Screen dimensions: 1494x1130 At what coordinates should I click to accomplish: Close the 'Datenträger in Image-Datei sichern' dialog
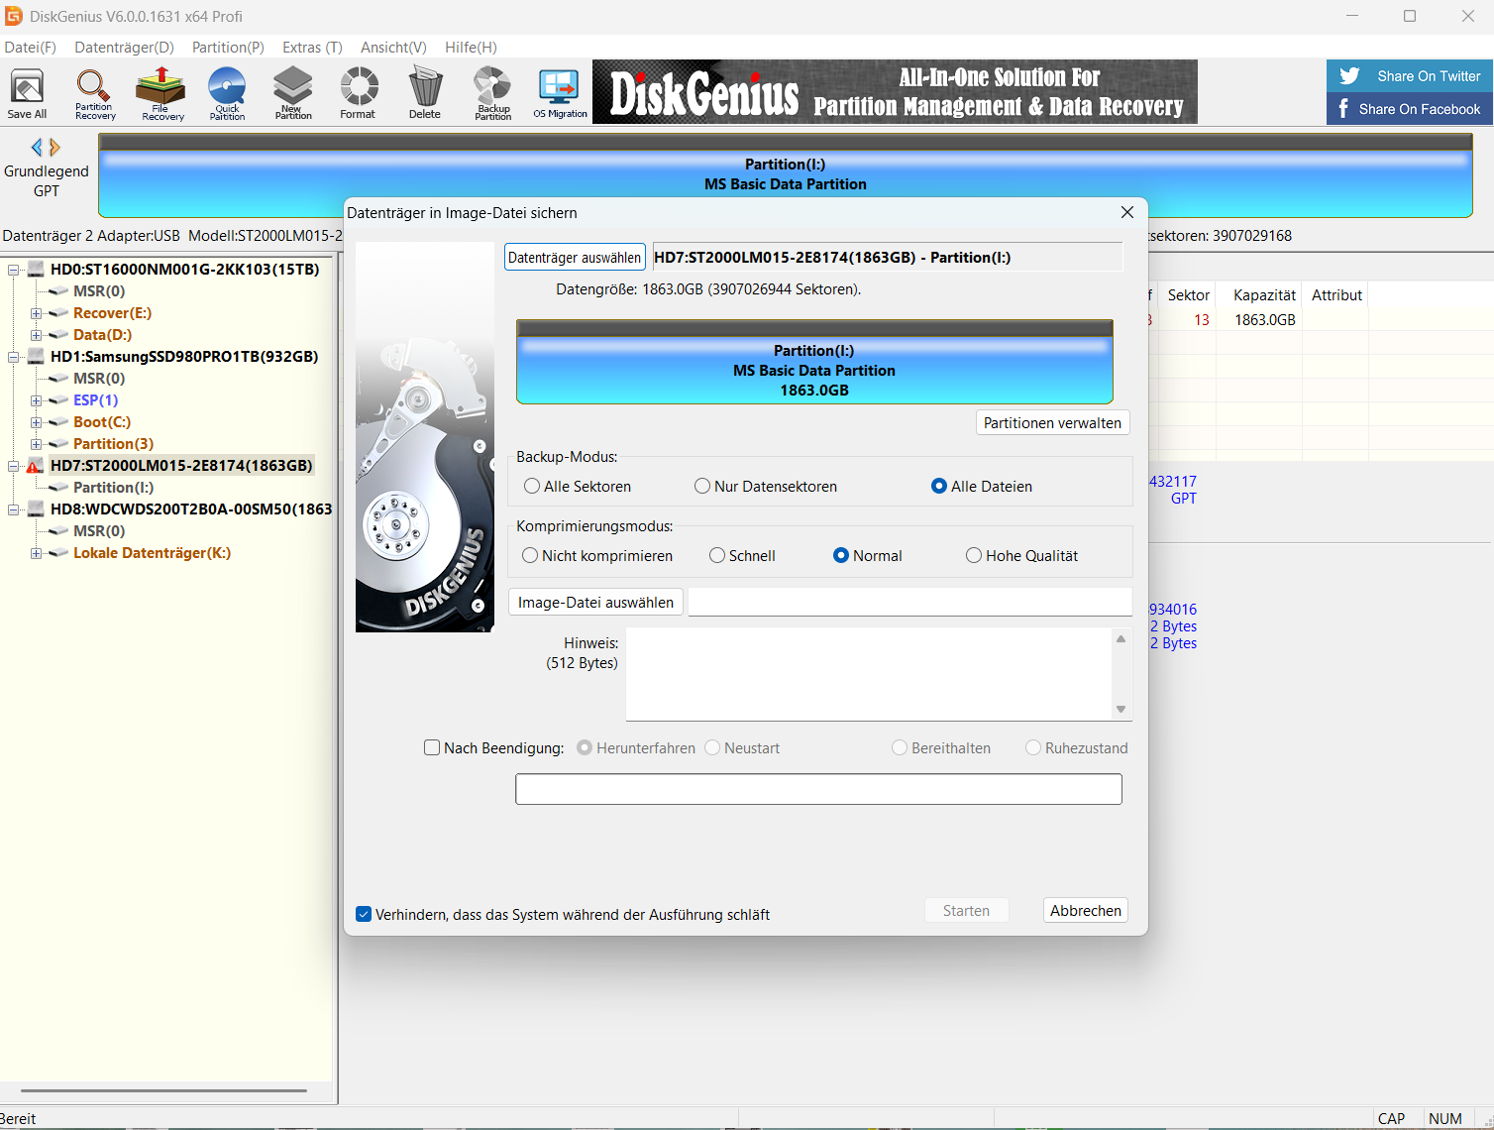coord(1127,212)
